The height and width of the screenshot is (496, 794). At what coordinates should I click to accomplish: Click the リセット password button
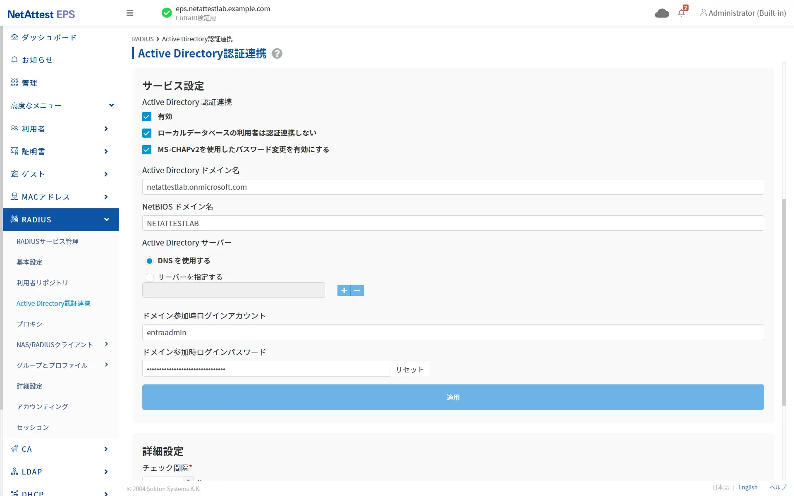coord(409,369)
